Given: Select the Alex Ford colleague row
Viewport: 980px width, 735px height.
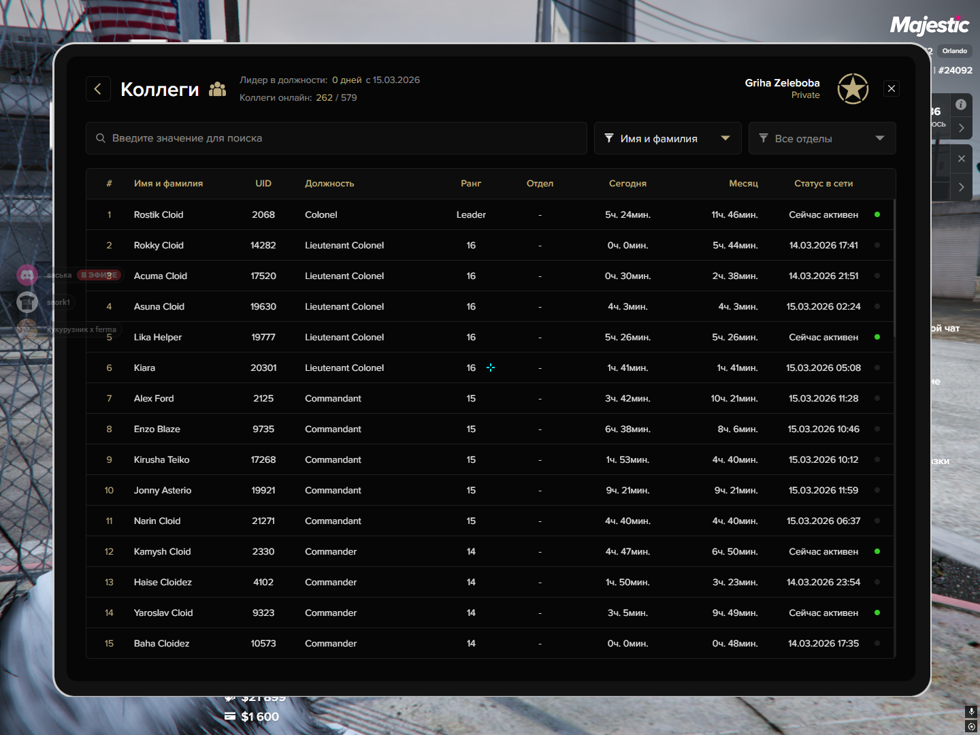Looking at the screenshot, I should 154,398.
